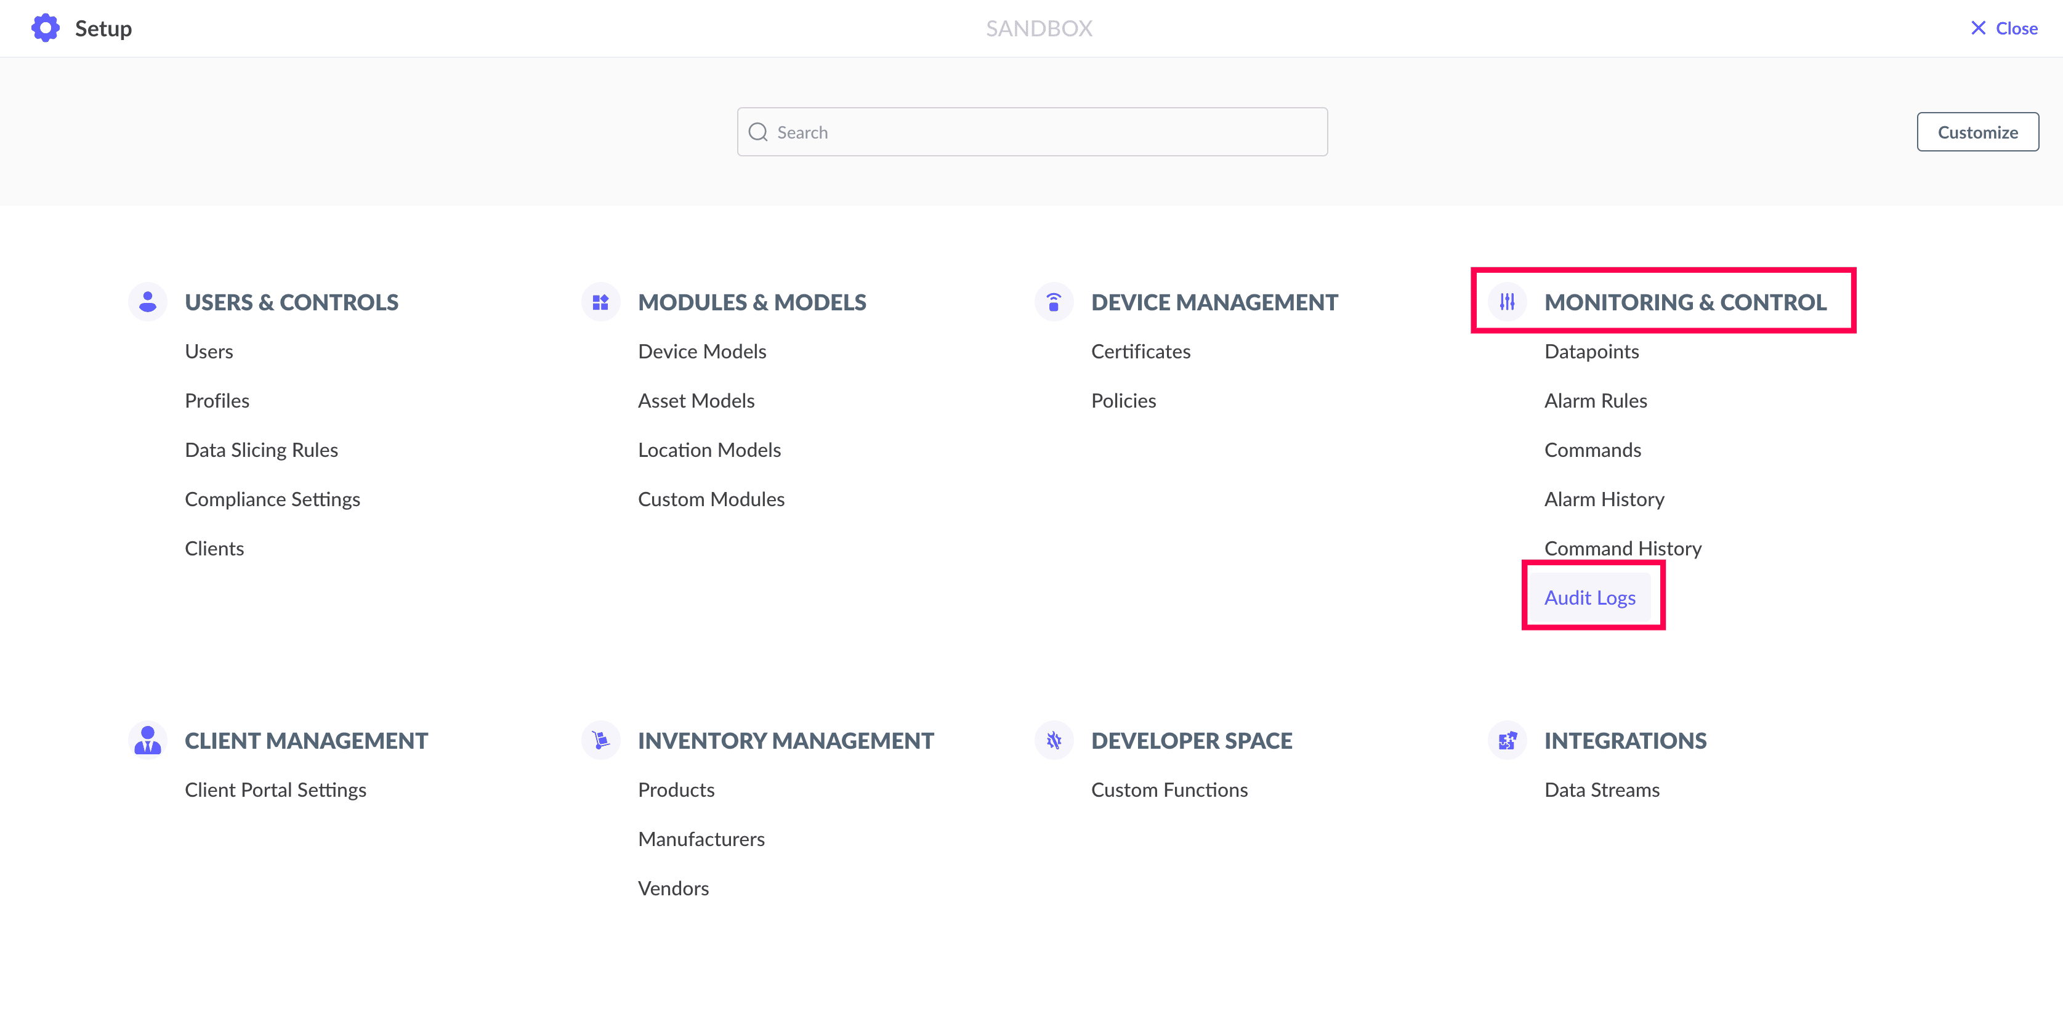Go to Device Models
Screen dimensions: 2063x1016
pos(701,351)
